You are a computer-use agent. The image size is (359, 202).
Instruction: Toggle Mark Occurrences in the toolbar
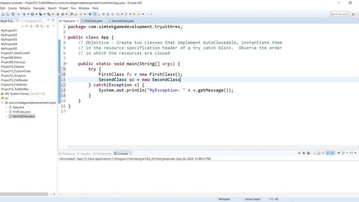(x=94, y=14)
